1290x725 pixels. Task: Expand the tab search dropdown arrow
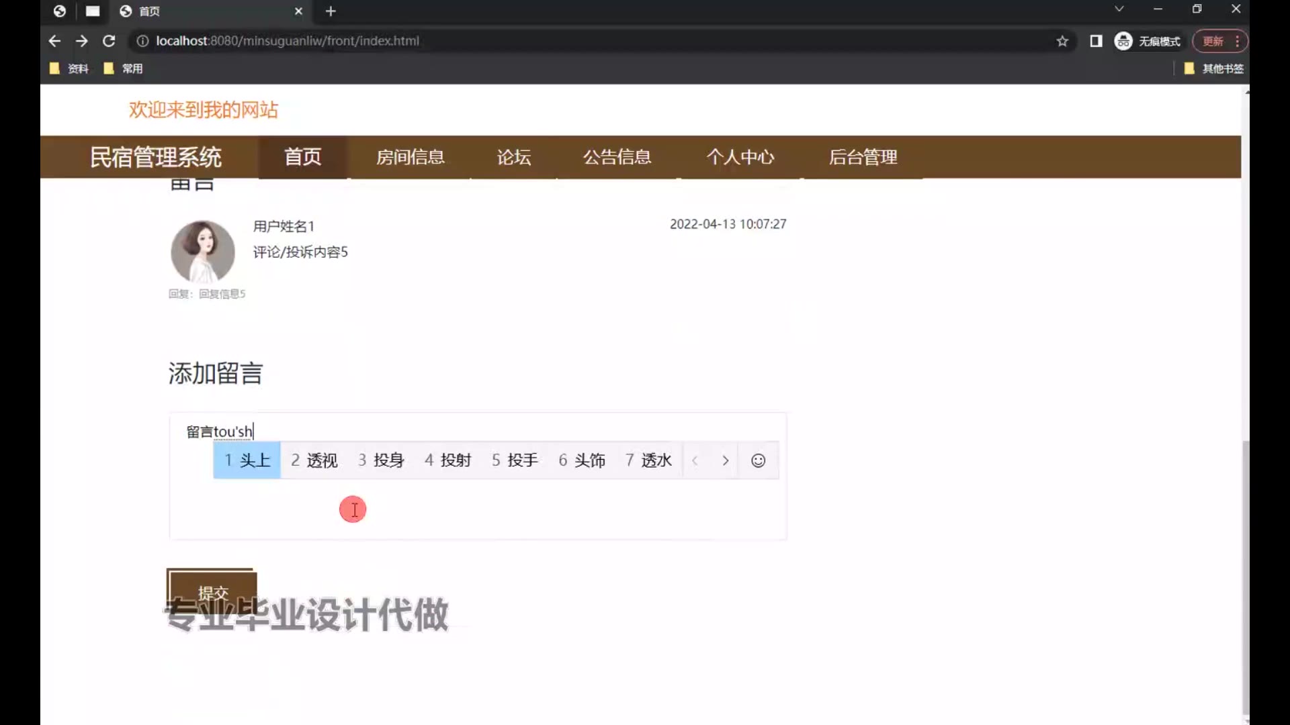[x=1119, y=9]
